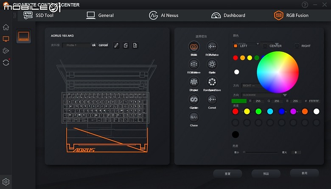Click the orange monitor icon in sidebar
The width and height of the screenshot is (331, 189).
[6, 39]
